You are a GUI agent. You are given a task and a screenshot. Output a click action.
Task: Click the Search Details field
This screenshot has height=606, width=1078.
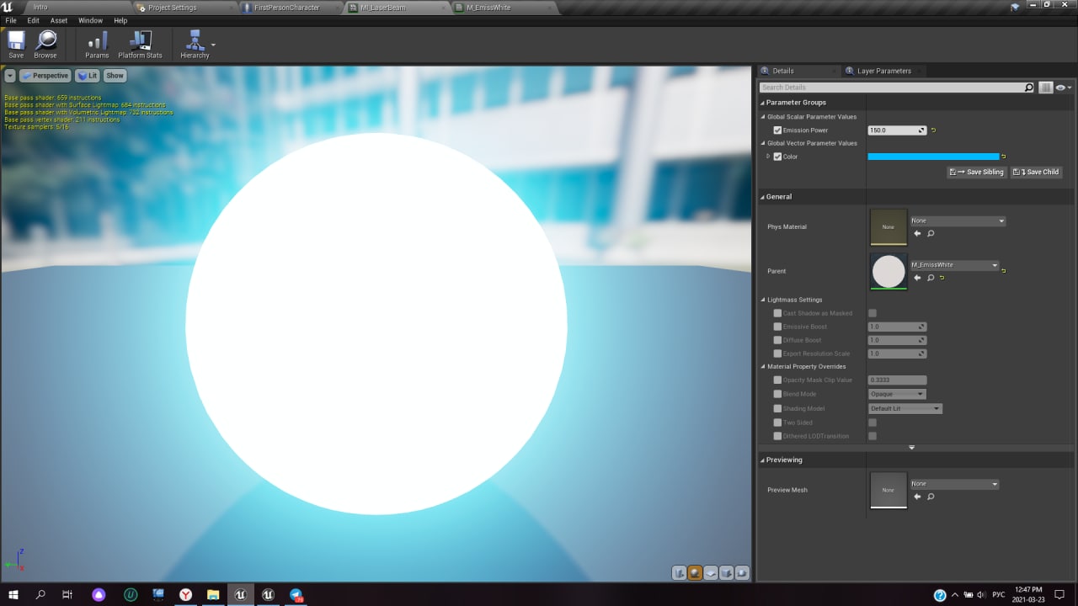pos(891,88)
